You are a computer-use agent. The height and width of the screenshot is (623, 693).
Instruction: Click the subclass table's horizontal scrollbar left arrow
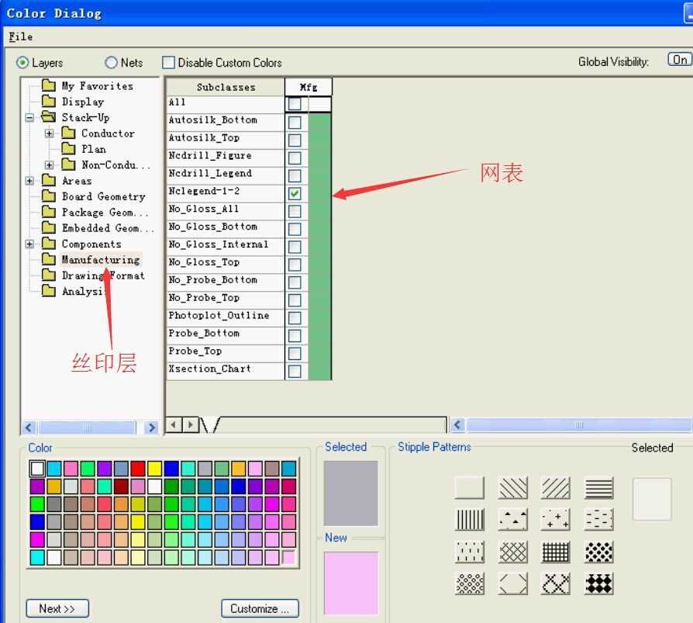(457, 425)
